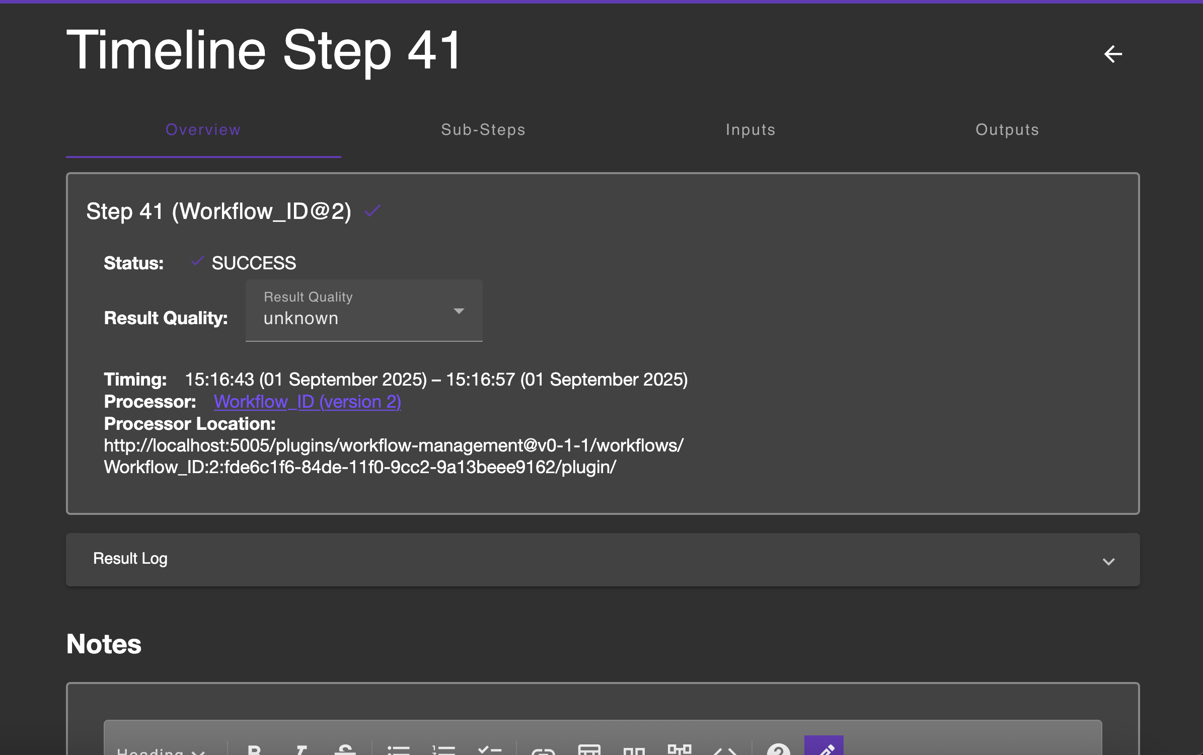Go back using the arrow icon

point(1113,54)
